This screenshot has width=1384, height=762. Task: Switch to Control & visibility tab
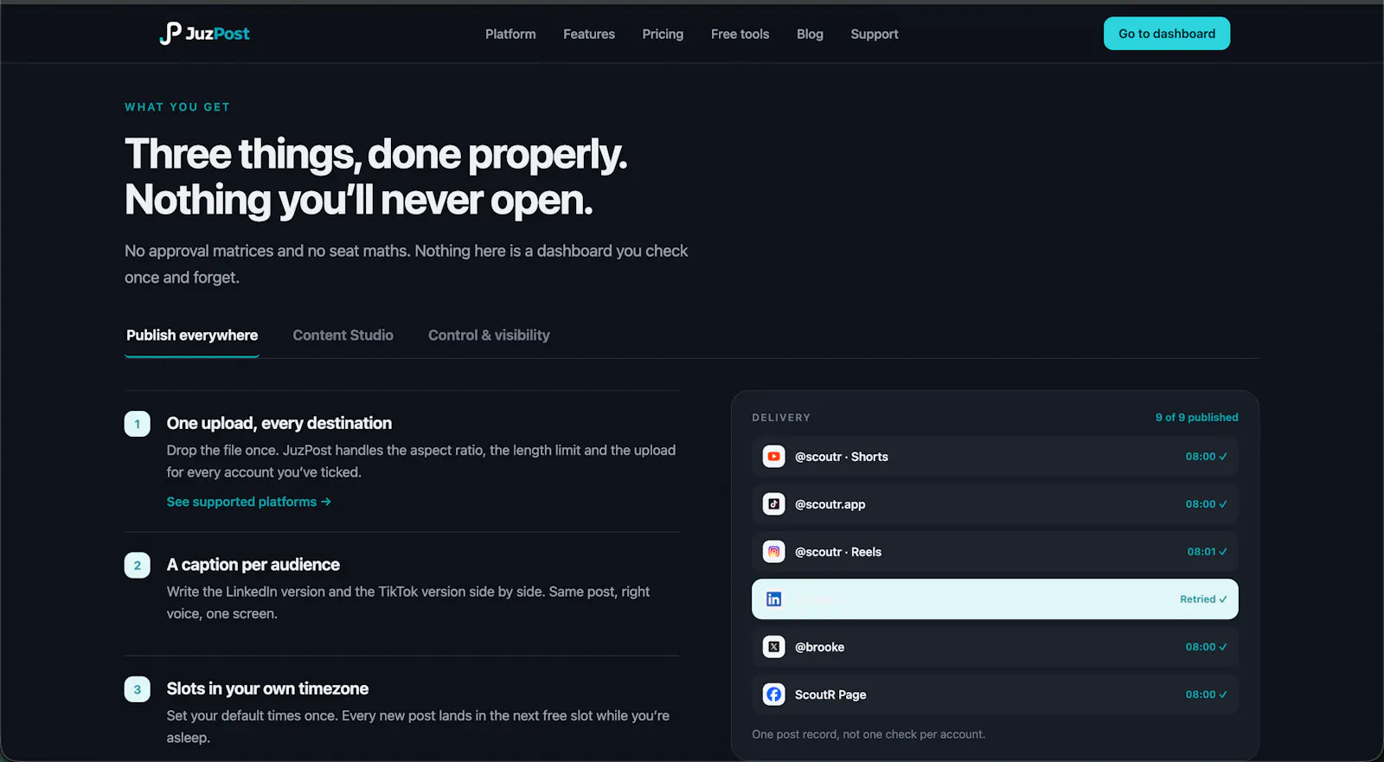coord(489,336)
